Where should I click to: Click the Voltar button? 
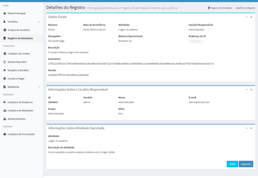[232, 164]
